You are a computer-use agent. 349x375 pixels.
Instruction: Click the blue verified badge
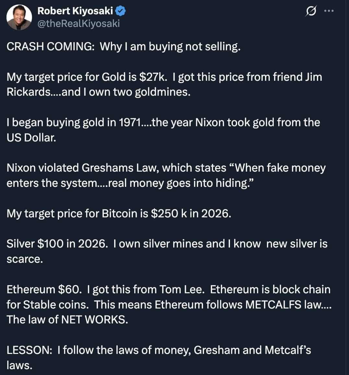point(121,11)
